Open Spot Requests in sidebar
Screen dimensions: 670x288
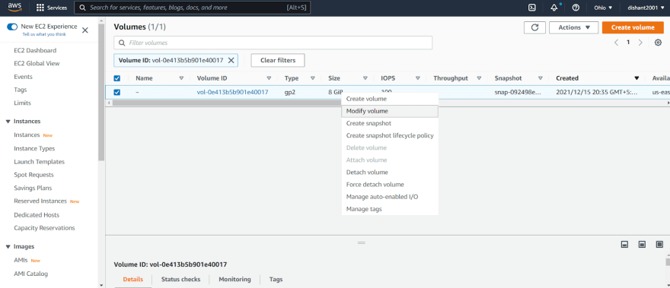[x=33, y=175]
